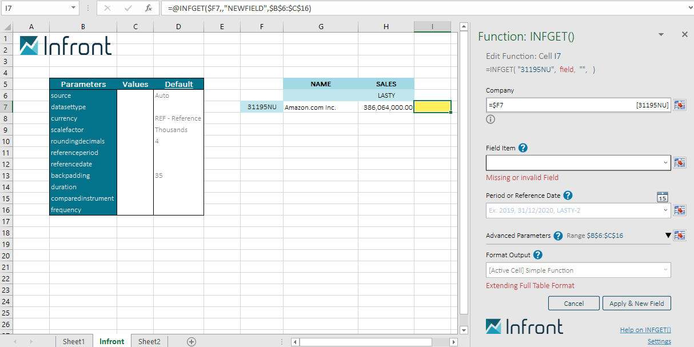Click the cell picker icon beside Company field
The width and height of the screenshot is (694, 347).
[x=680, y=105]
